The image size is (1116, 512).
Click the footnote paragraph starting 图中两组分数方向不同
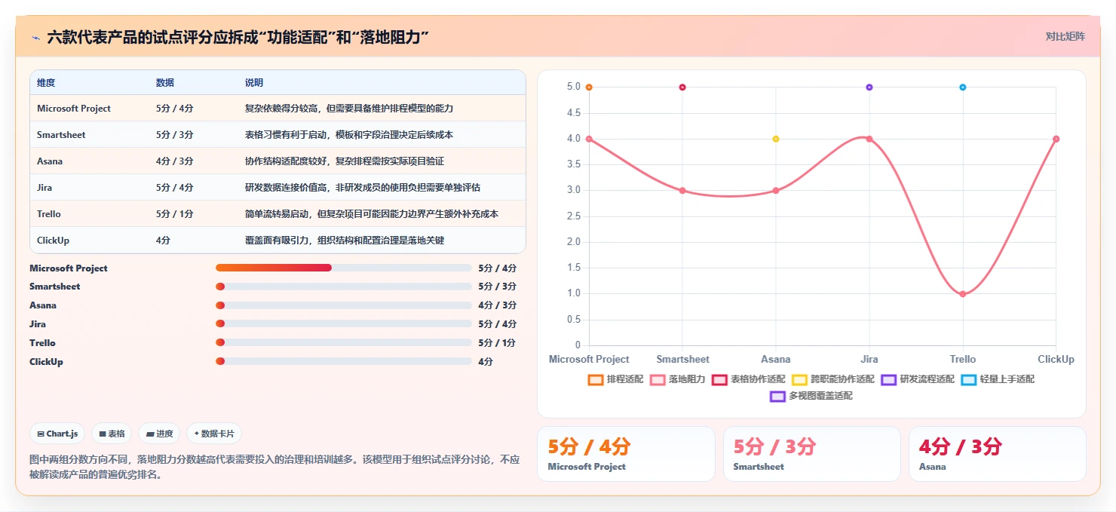274,467
